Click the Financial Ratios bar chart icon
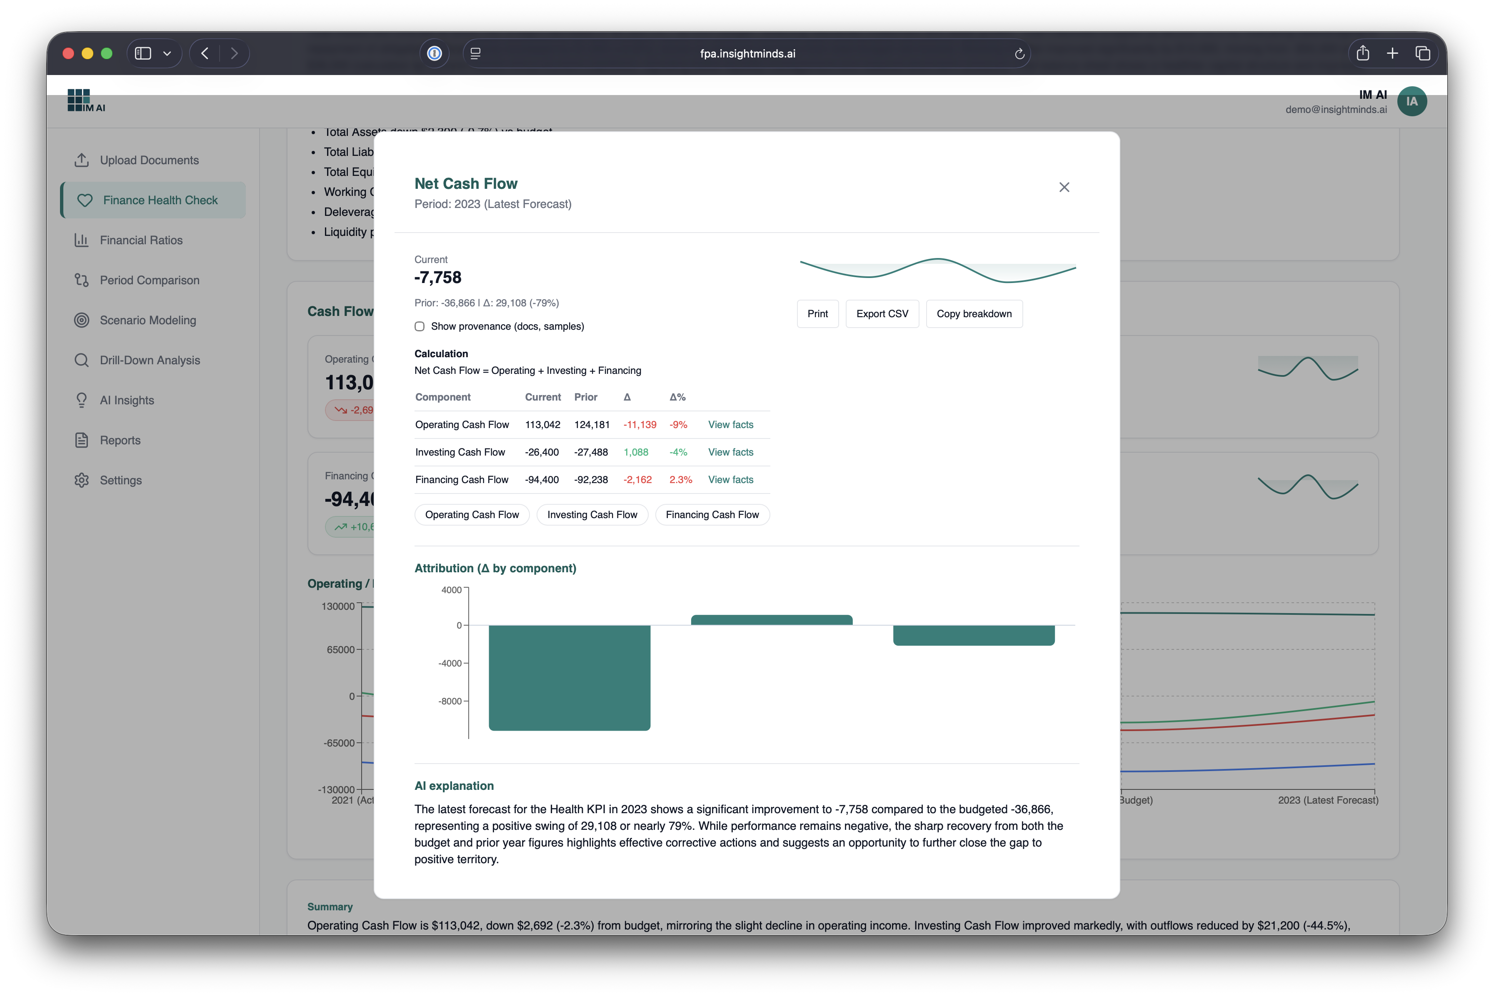 [81, 240]
